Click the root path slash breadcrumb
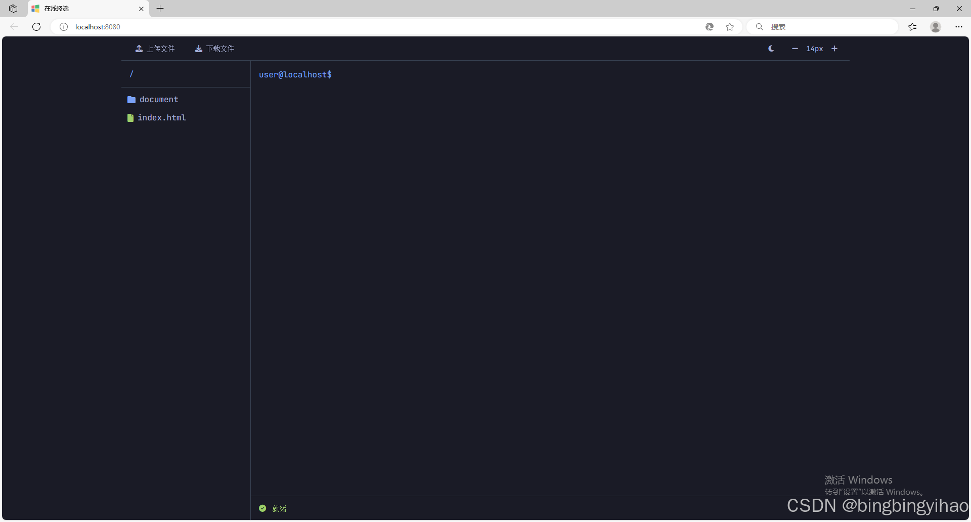The image size is (971, 522). click(x=131, y=74)
